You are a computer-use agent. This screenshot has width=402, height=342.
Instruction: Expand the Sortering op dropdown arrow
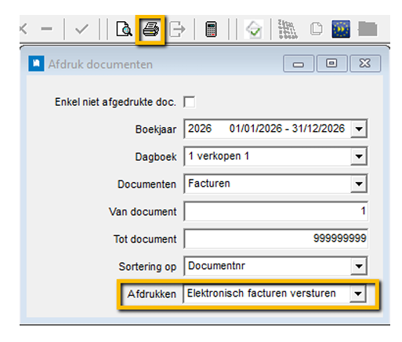coord(359,266)
